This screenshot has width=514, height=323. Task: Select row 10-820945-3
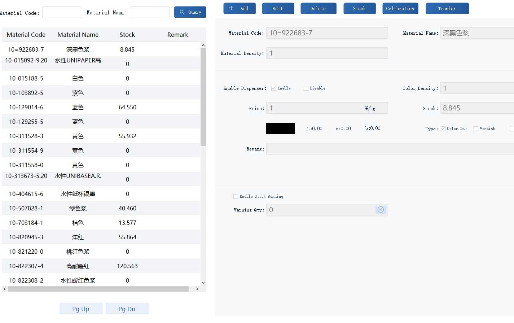click(101, 237)
